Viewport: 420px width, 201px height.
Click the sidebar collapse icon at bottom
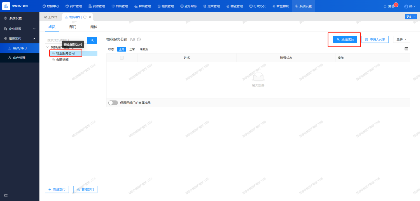click(x=6, y=195)
